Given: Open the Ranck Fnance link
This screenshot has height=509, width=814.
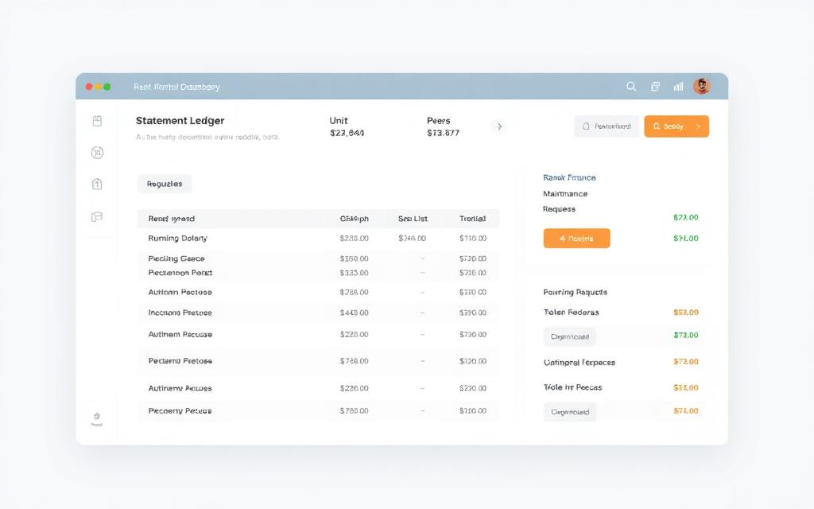Looking at the screenshot, I should tap(569, 177).
